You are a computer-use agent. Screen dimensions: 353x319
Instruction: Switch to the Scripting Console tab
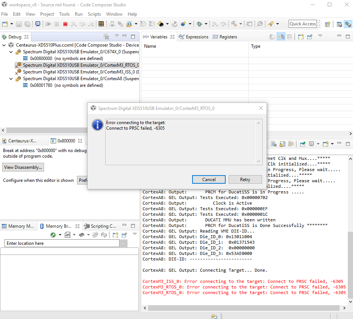pyautogui.click(x=100, y=226)
